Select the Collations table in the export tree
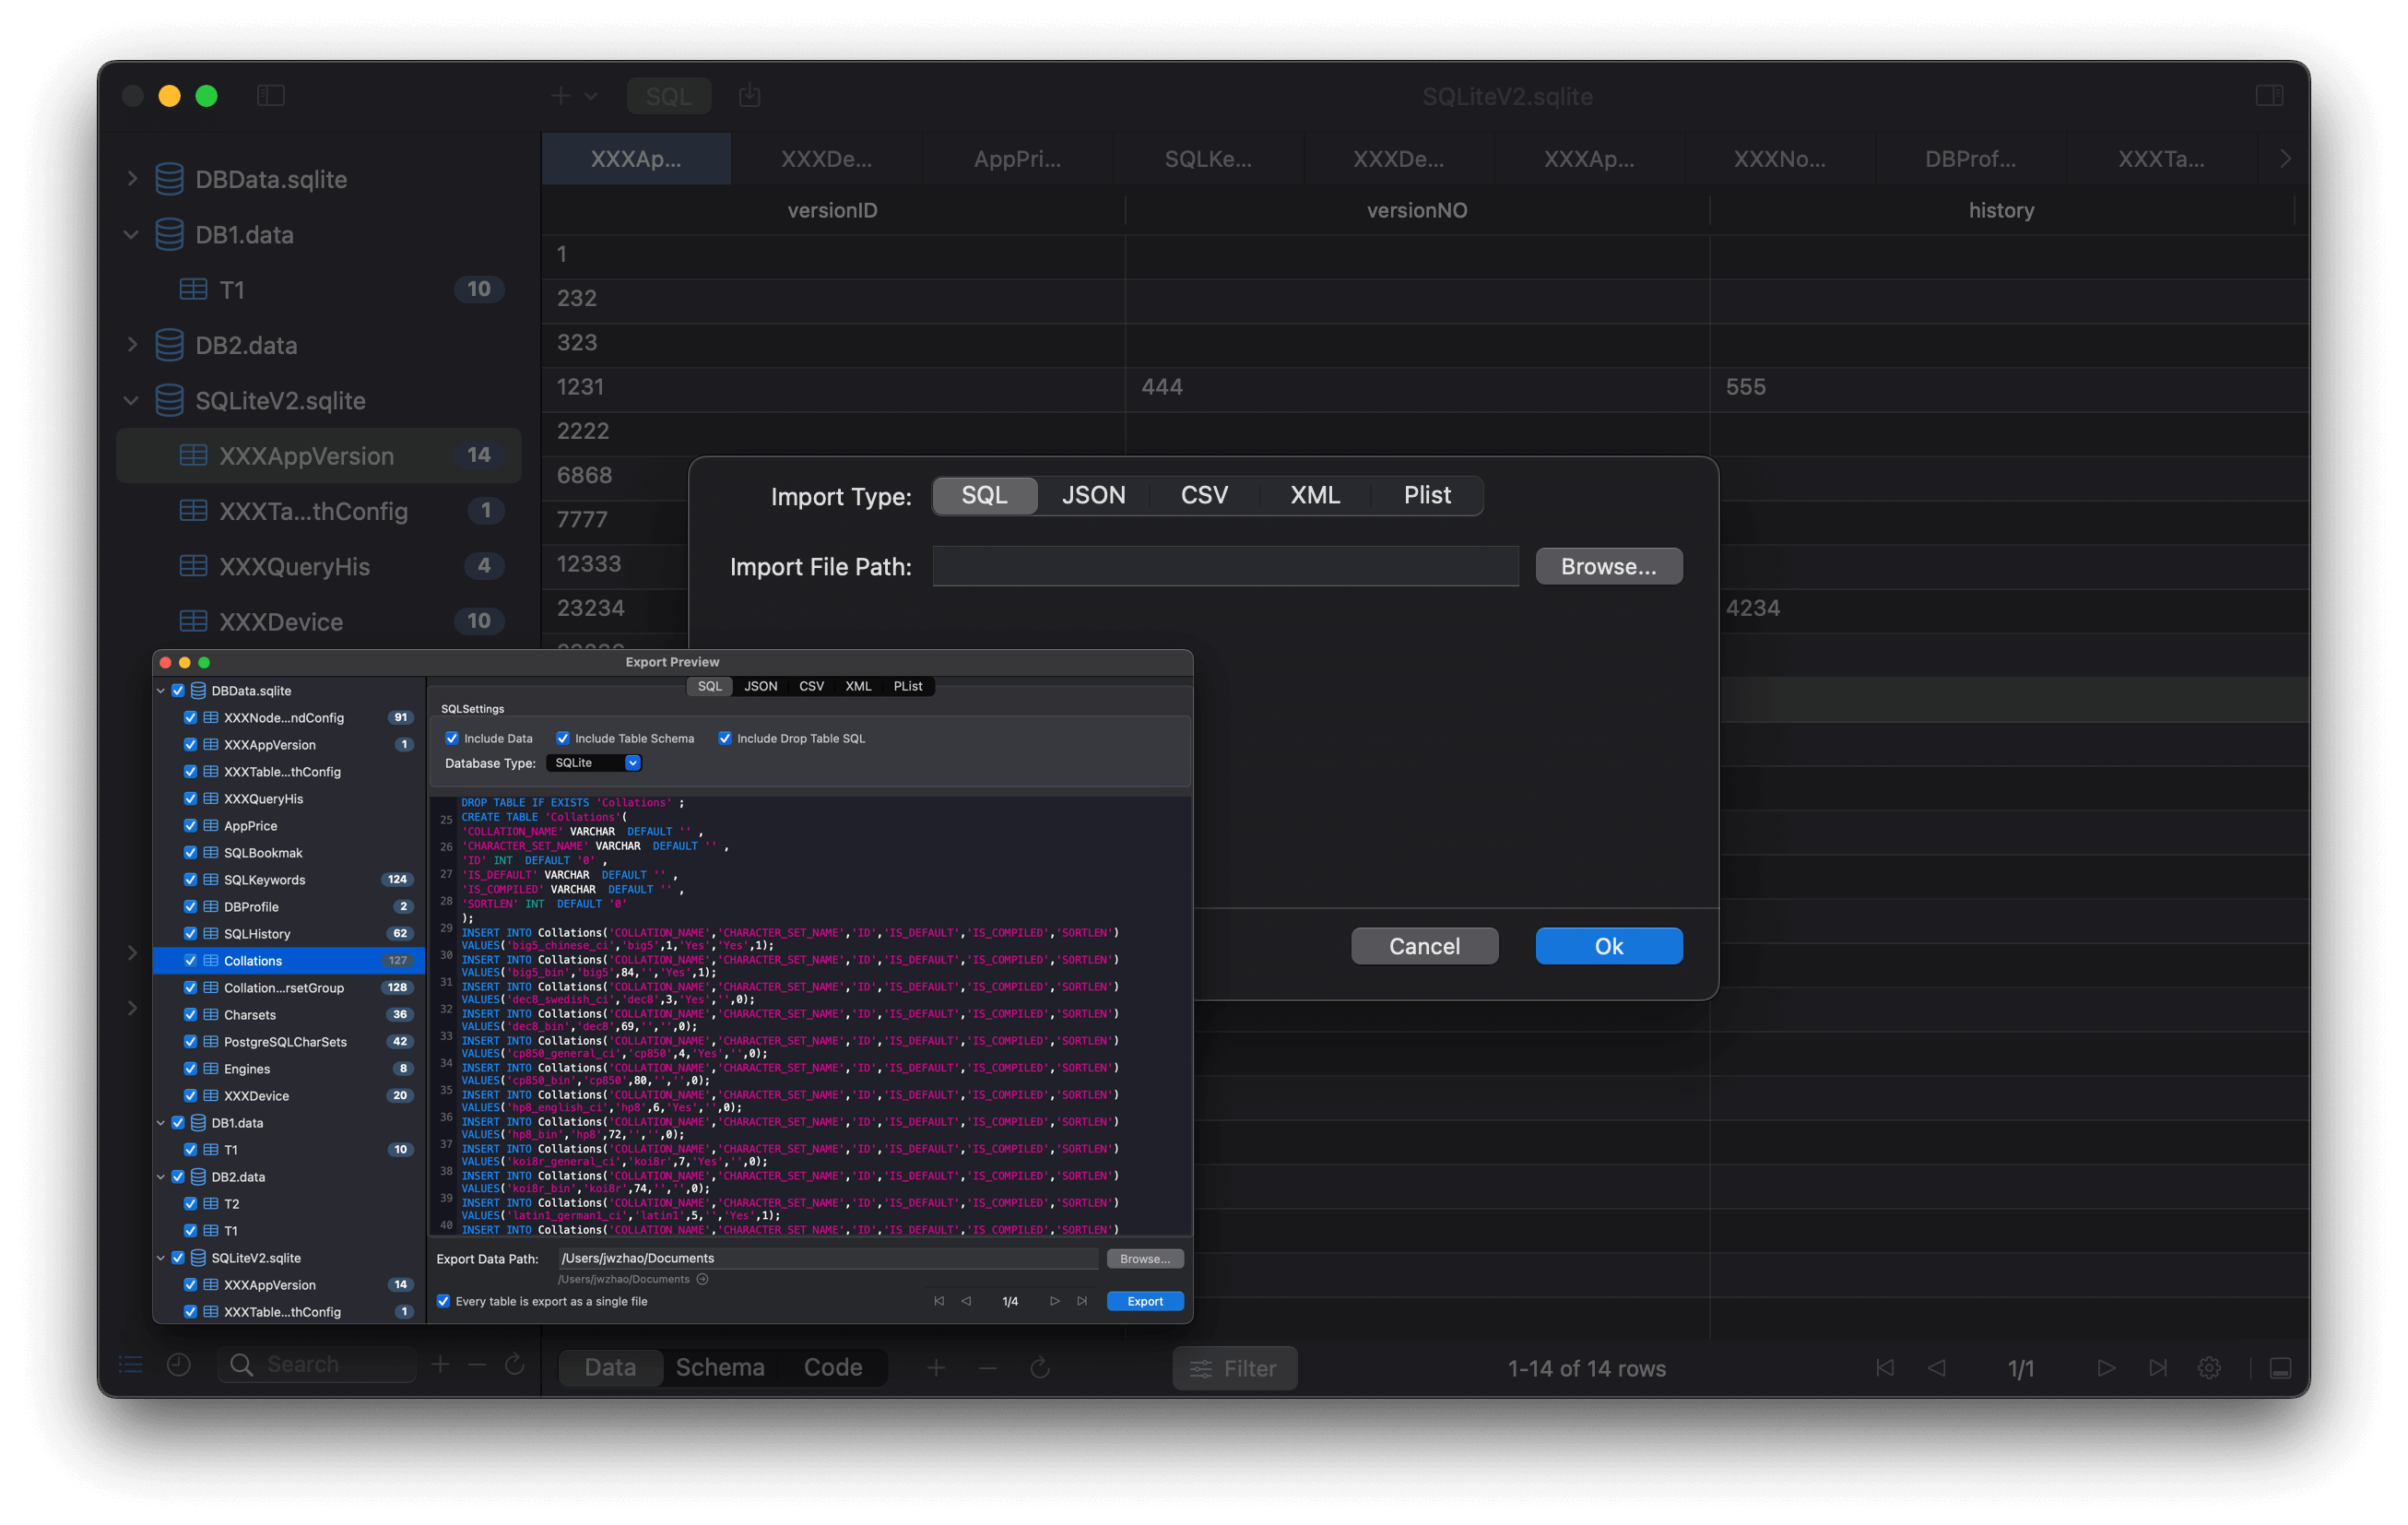 click(x=253, y=961)
